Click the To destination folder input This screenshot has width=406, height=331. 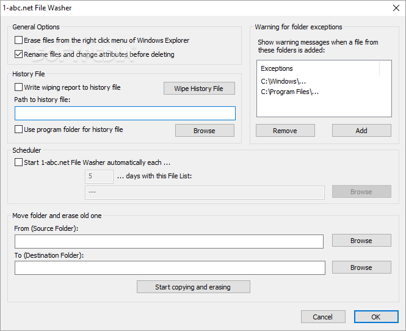170,268
